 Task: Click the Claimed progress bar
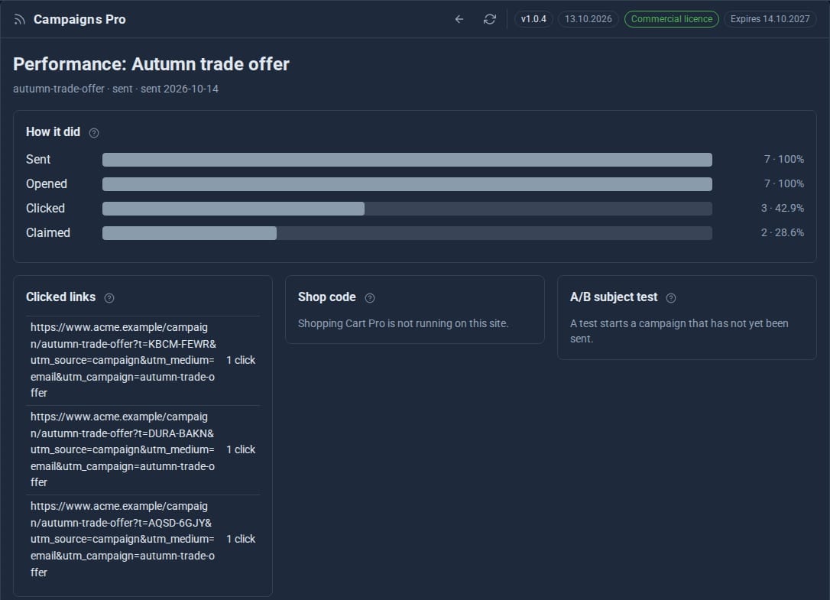pos(407,233)
